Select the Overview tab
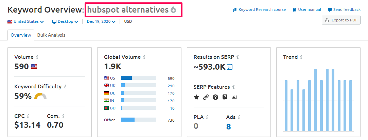The image size is (368, 140). pyautogui.click(x=21, y=35)
